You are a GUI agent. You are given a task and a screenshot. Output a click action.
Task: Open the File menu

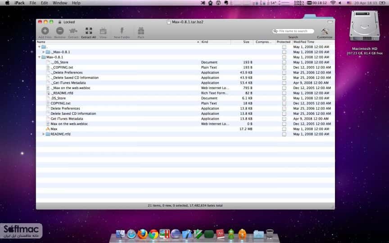[32, 3]
